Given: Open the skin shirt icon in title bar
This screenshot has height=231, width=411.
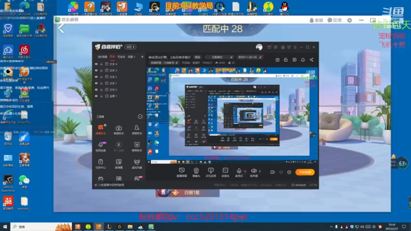Looking at the screenshot, I should click(x=289, y=47).
